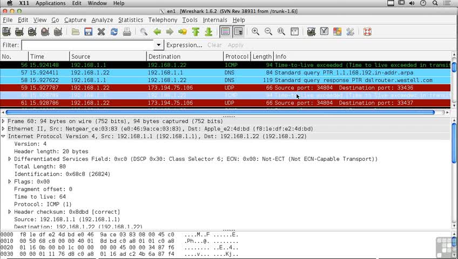Screen dimensions: 458x259
Task: Open help via lifebuoy icon
Action: click(x=367, y=31)
